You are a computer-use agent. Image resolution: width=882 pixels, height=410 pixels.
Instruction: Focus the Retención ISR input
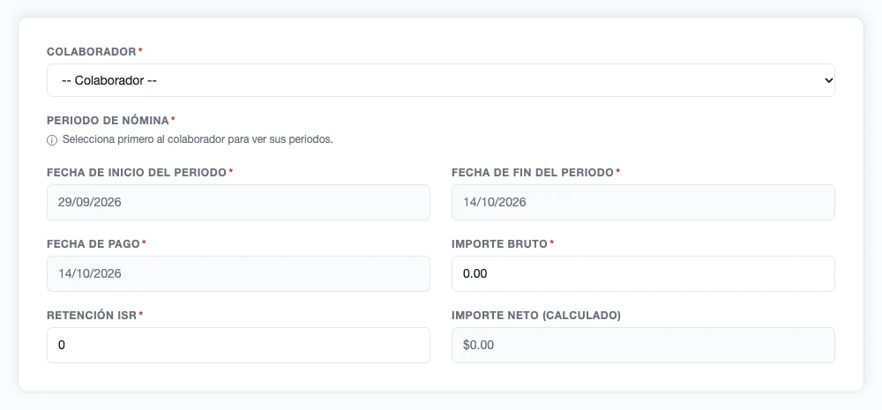238,345
